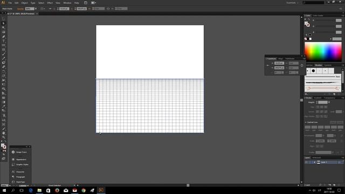Switch to the Pathfinder tab
This screenshot has height=194, width=345.
coord(290,59)
